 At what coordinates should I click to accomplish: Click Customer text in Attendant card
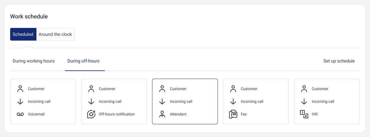click(178, 89)
